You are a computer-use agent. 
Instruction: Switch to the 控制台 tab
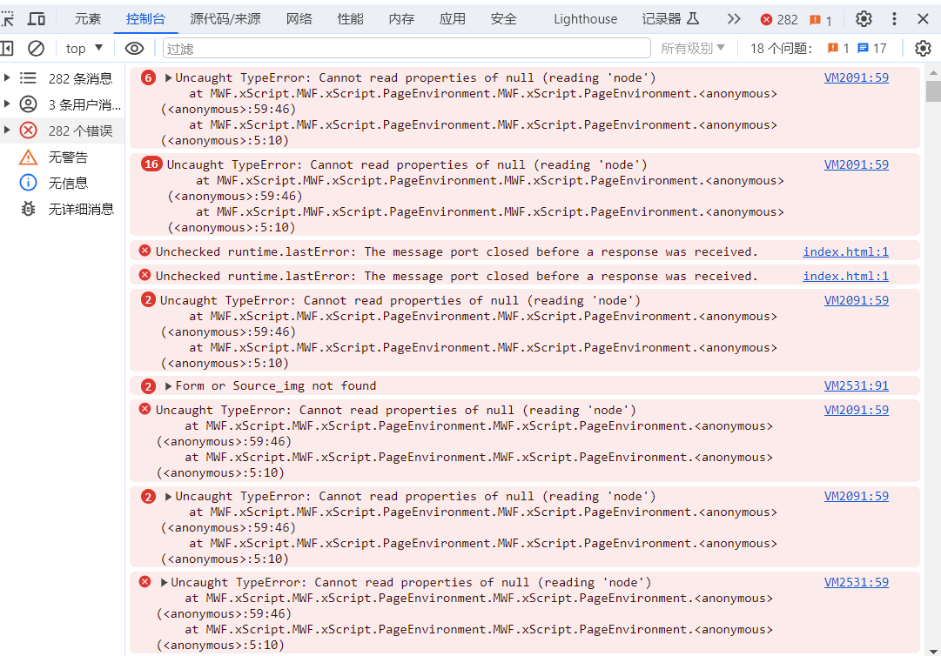[145, 19]
